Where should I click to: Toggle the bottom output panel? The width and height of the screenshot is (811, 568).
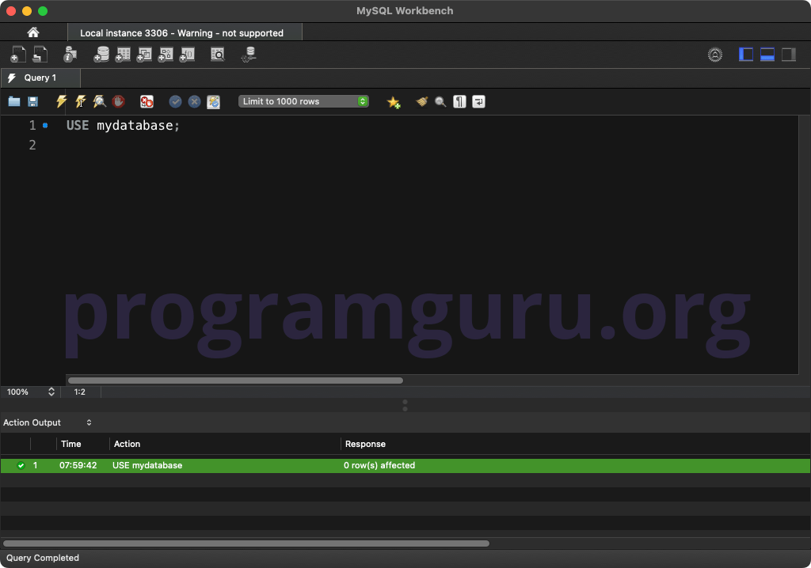click(x=767, y=55)
